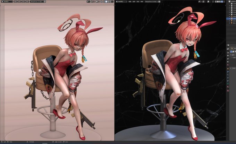Toggle overlays in right viewport header
This screenshot has width=236, height=144.
click(209, 1)
